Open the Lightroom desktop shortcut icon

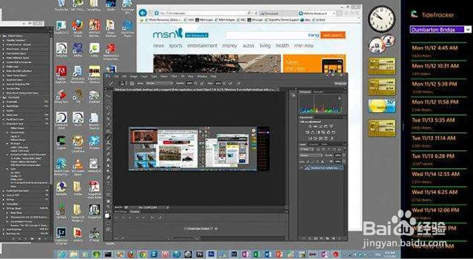click(x=62, y=236)
